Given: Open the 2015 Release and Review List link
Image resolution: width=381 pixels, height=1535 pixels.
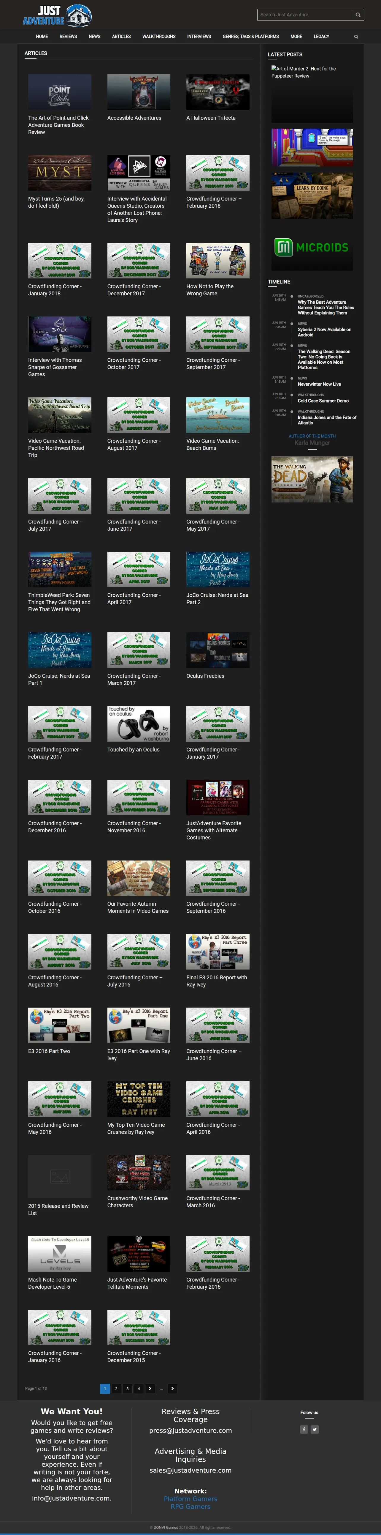Looking at the screenshot, I should coord(58,1209).
